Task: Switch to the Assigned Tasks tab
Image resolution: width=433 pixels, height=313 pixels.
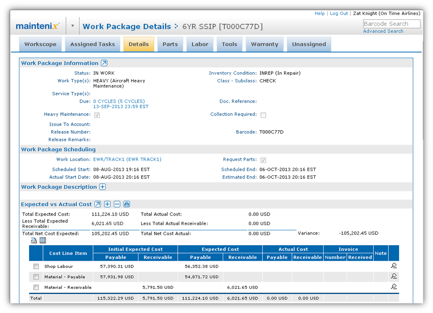Action: point(92,44)
